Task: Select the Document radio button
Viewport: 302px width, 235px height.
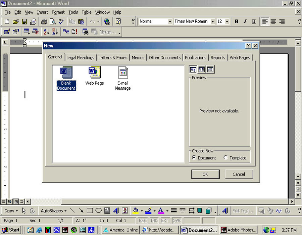Action: pyautogui.click(x=194, y=158)
